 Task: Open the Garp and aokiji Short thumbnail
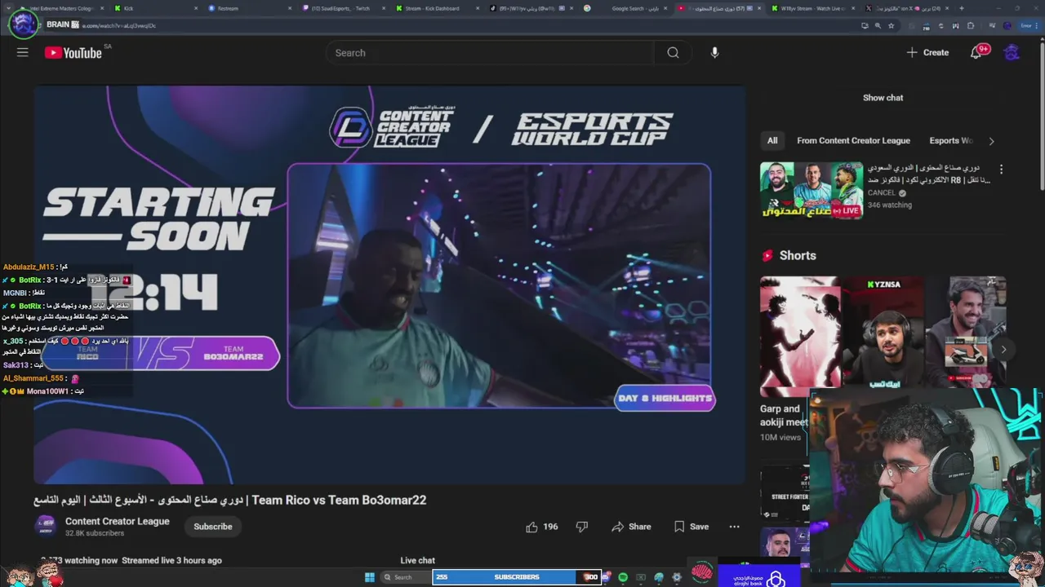(799, 337)
